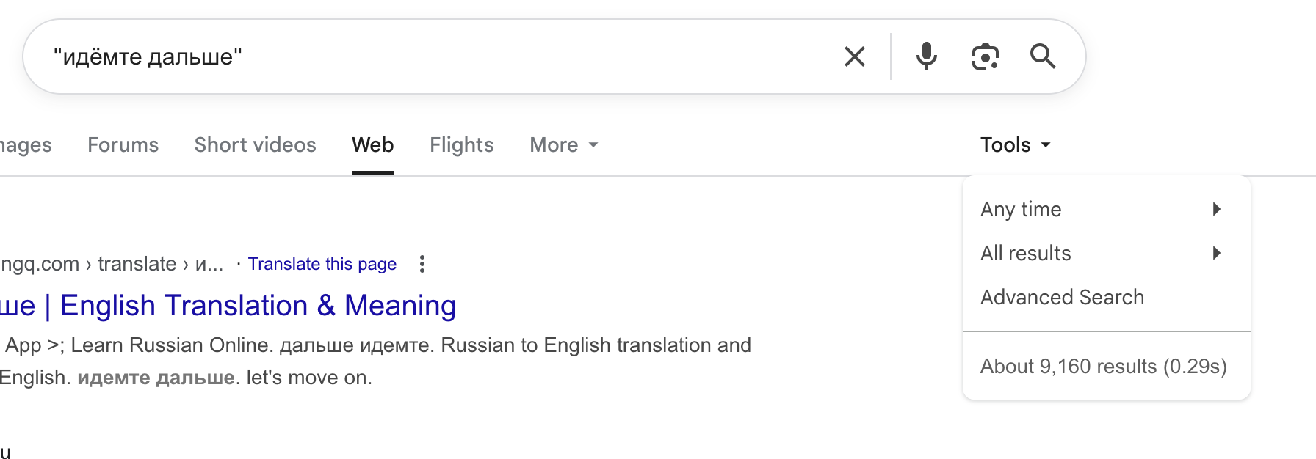Click inside the search text field
Viewport: 1316px width, 459px height.
441,56
